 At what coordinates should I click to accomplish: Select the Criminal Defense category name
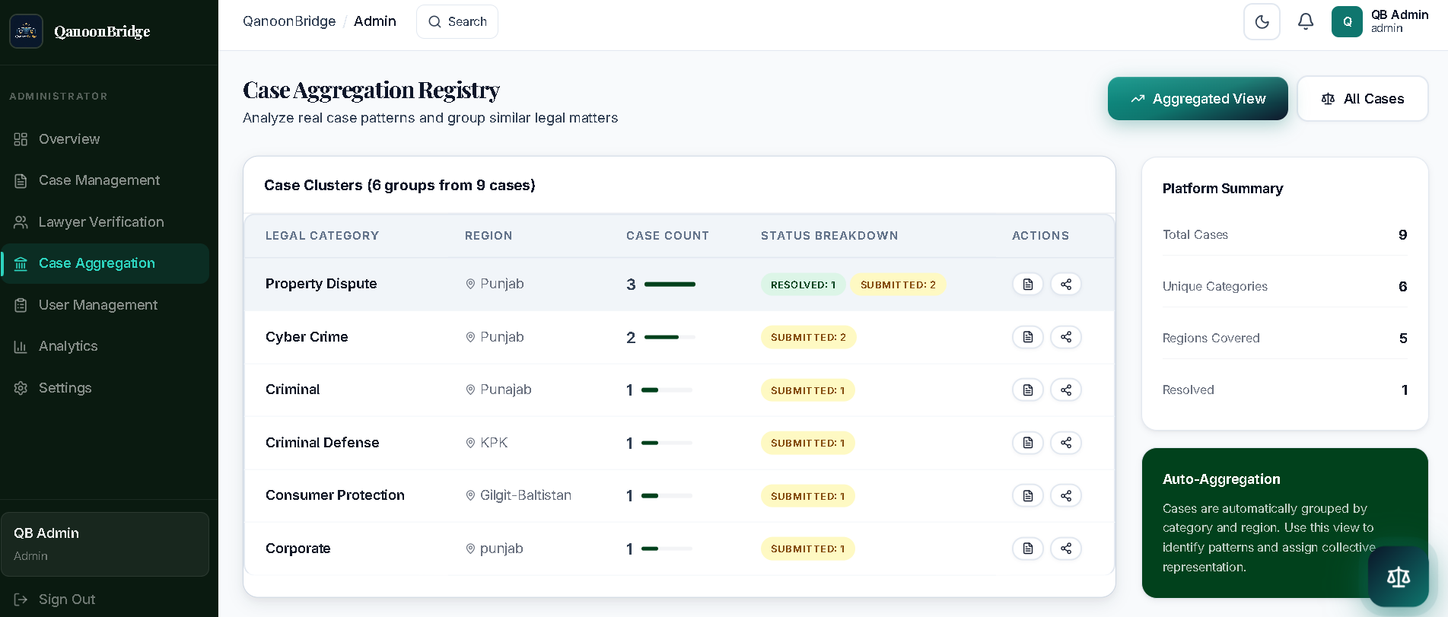click(322, 443)
